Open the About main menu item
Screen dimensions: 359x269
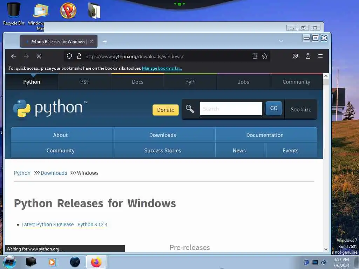point(60,135)
